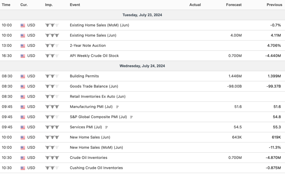
Task: Click the flag icon in Retail Inventories Ex Auto row
Action: point(23,96)
